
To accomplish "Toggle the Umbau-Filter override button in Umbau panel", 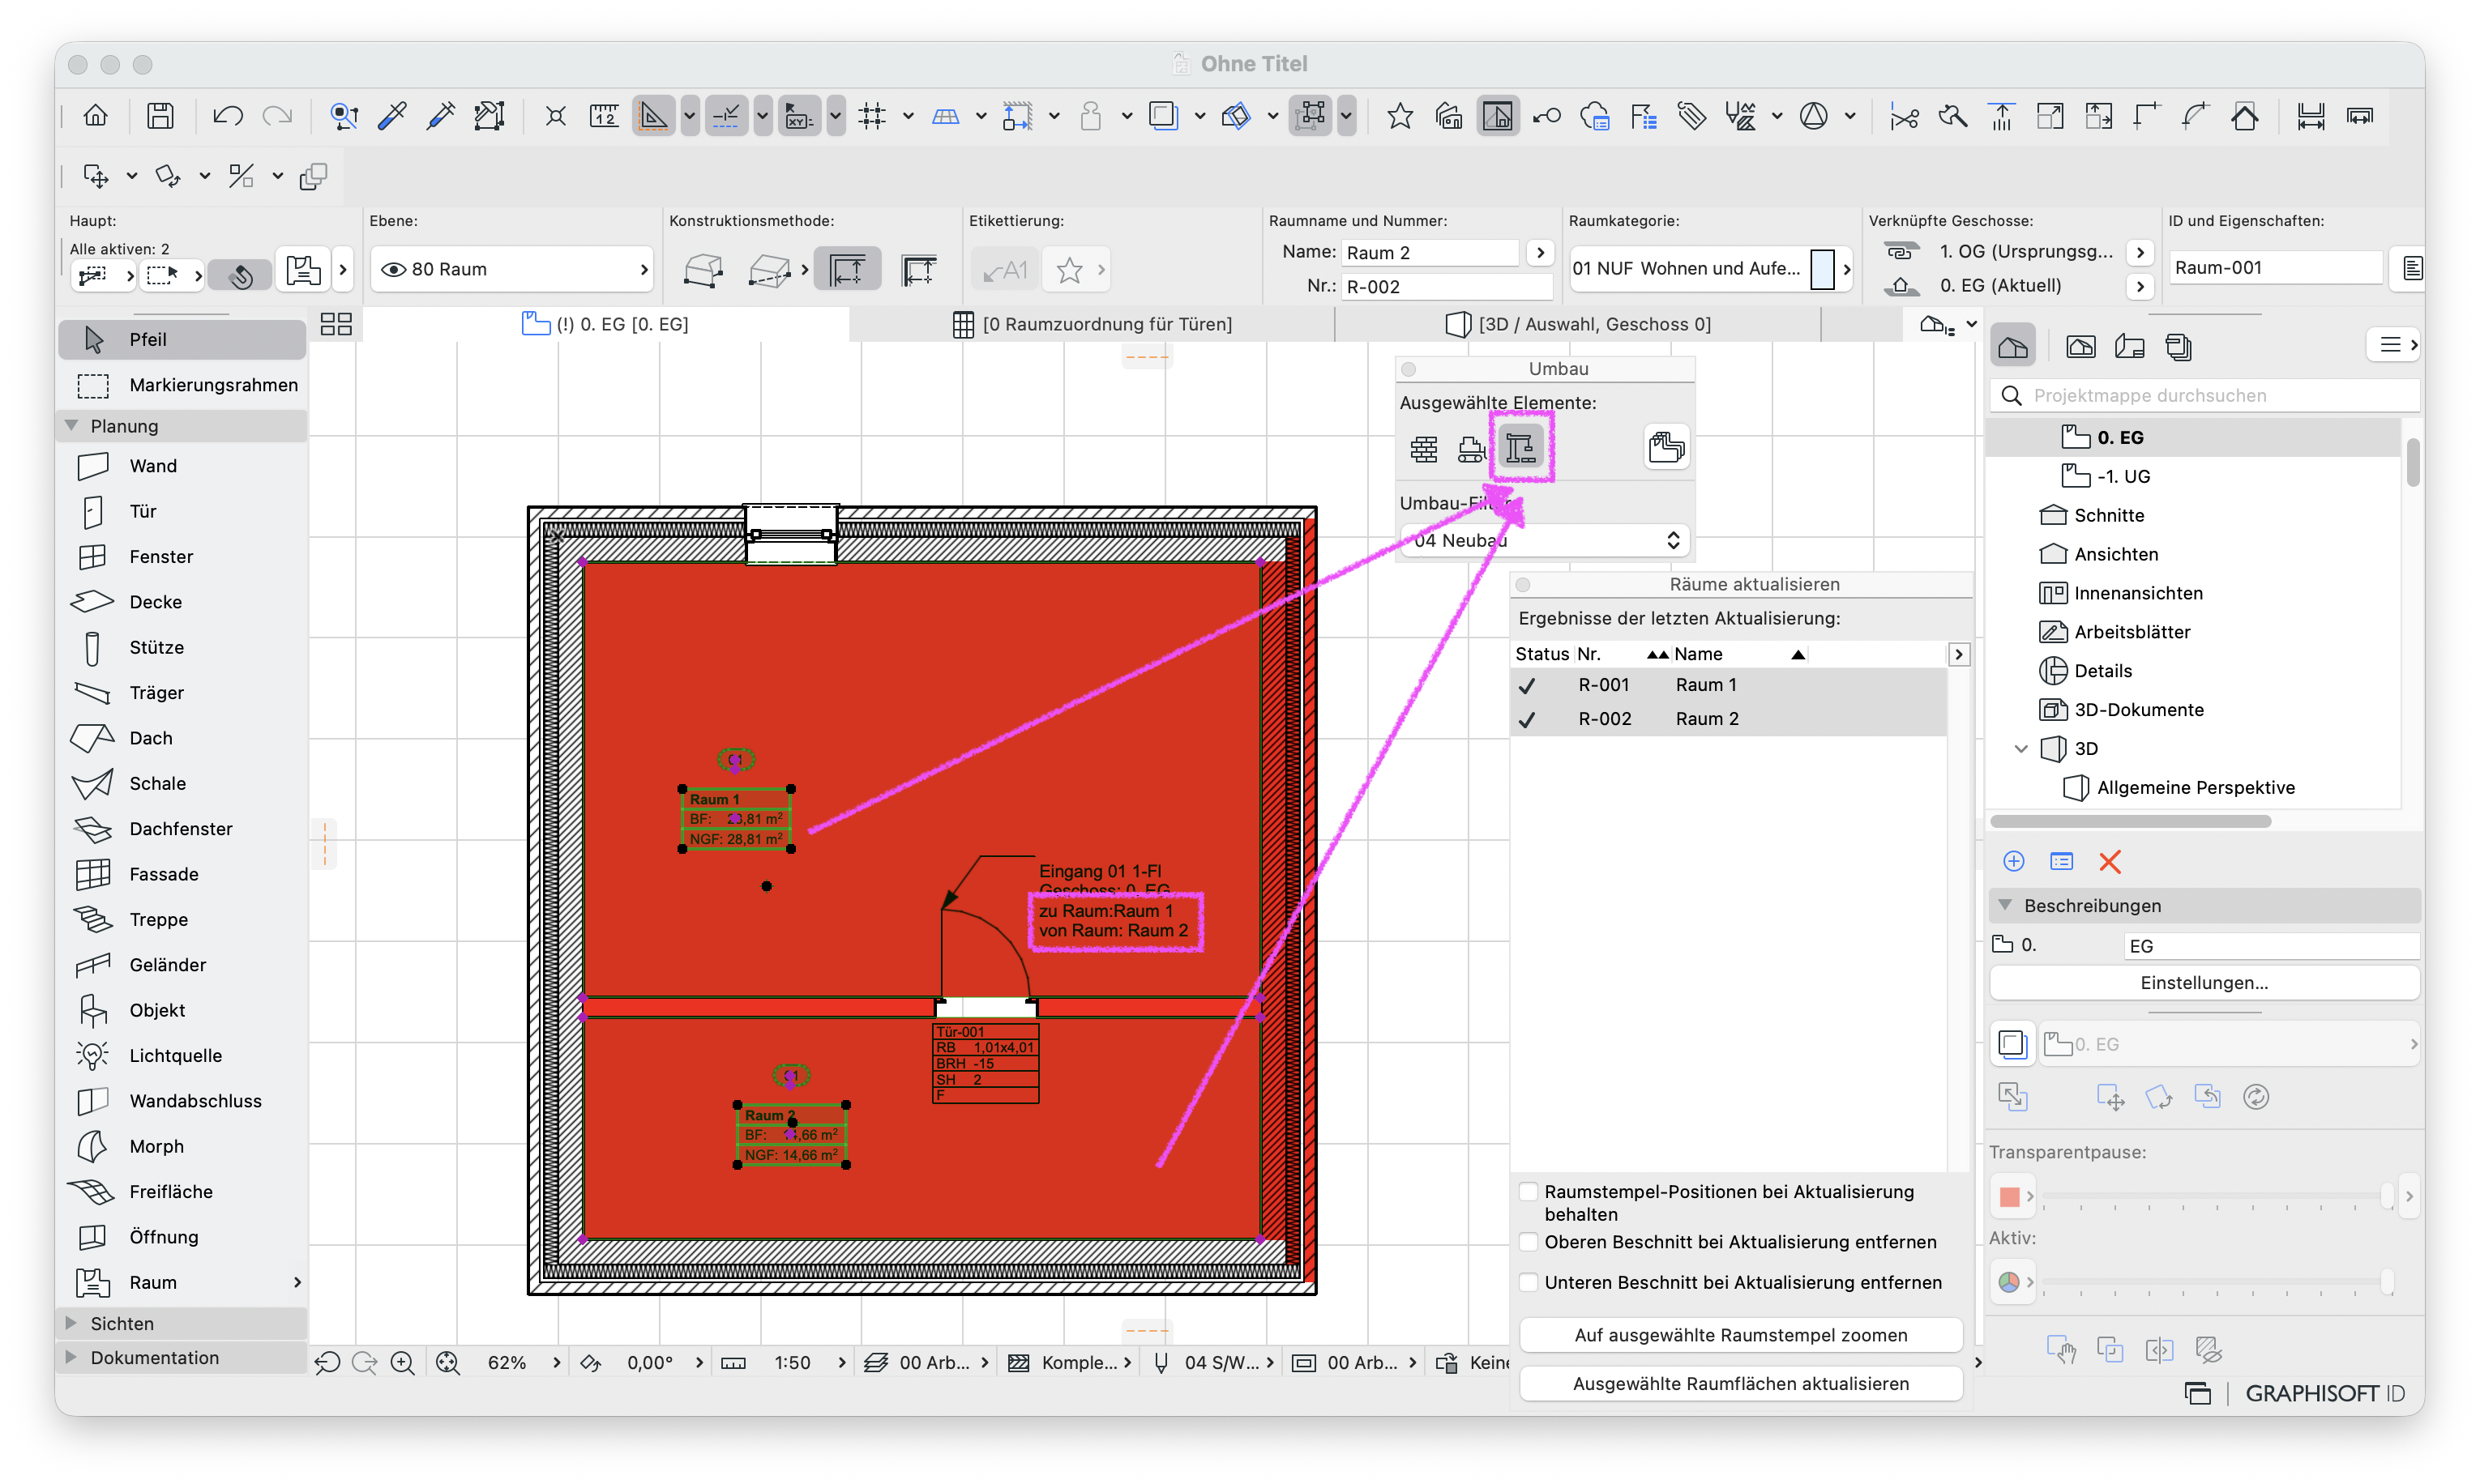I will (1665, 448).
